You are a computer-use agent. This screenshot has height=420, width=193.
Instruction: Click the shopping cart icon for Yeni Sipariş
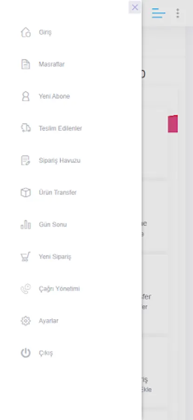pyautogui.click(x=26, y=257)
